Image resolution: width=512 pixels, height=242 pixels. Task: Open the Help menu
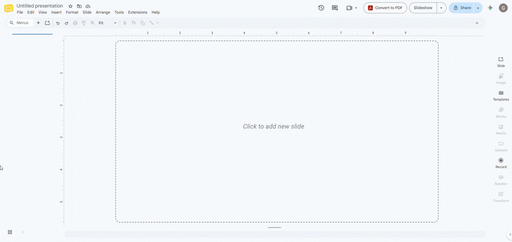[x=156, y=12]
